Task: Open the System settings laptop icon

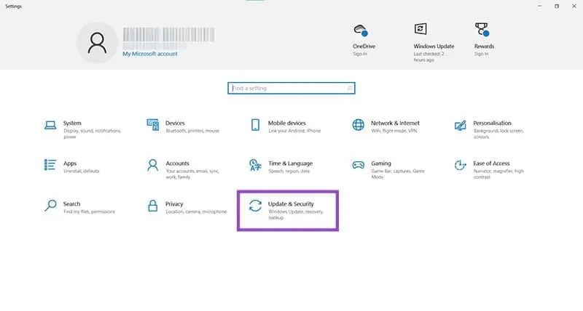Action: 50,125
